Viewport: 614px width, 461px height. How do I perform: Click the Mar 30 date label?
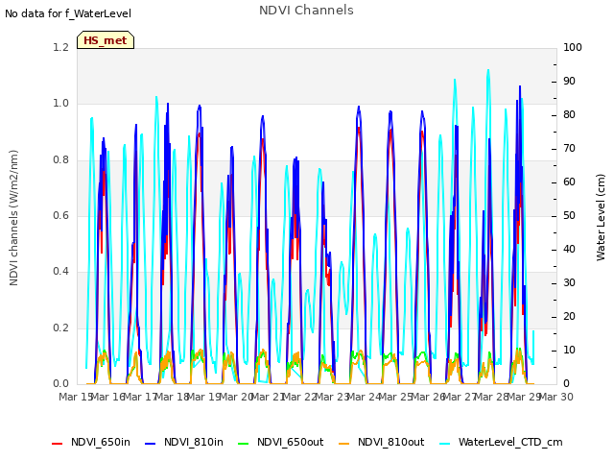556,397
